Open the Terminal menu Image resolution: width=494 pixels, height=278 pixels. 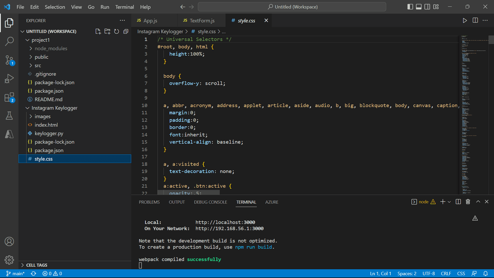pyautogui.click(x=125, y=7)
